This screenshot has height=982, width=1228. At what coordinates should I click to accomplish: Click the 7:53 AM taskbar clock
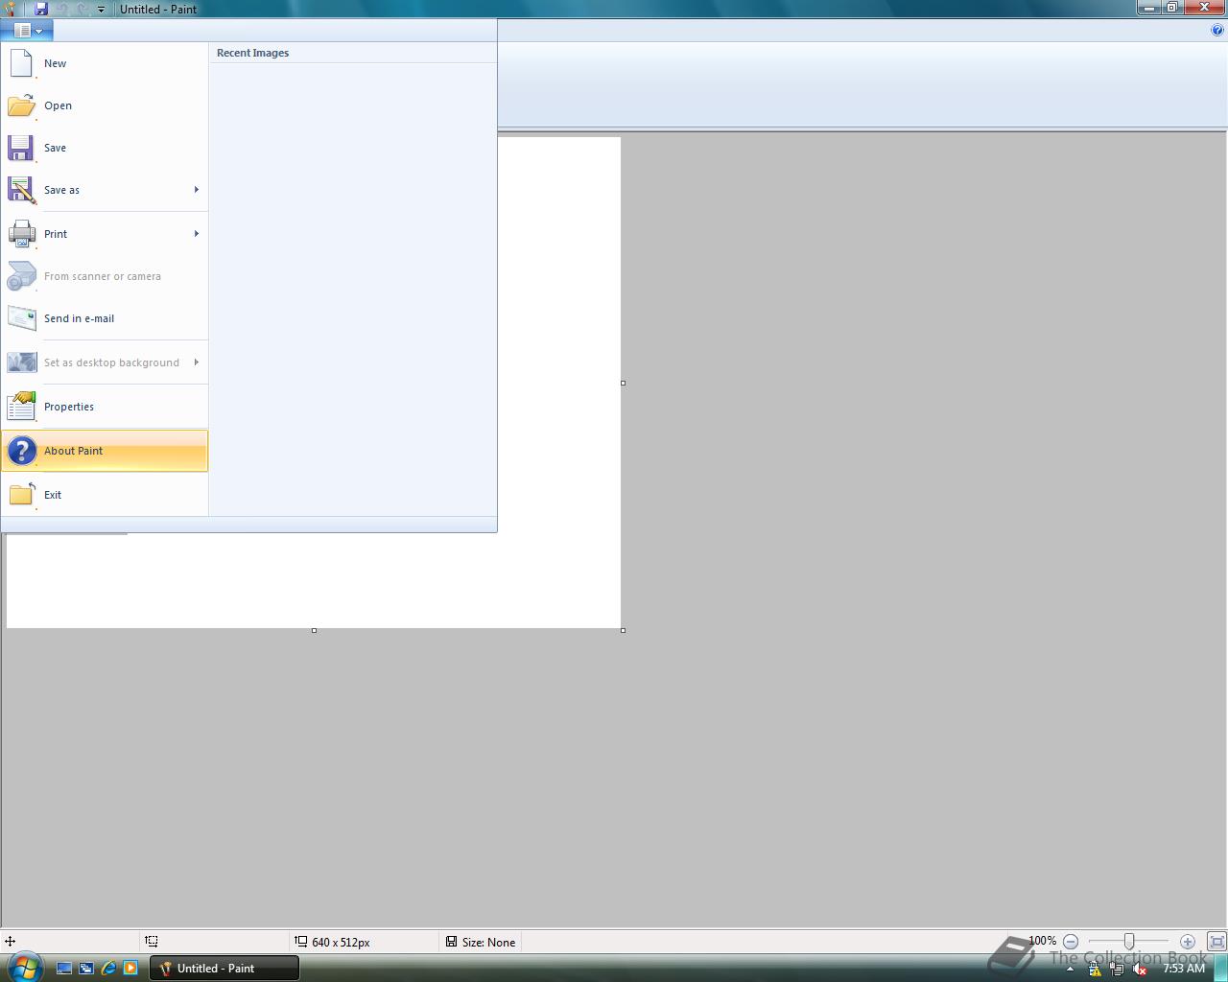pos(1184,969)
